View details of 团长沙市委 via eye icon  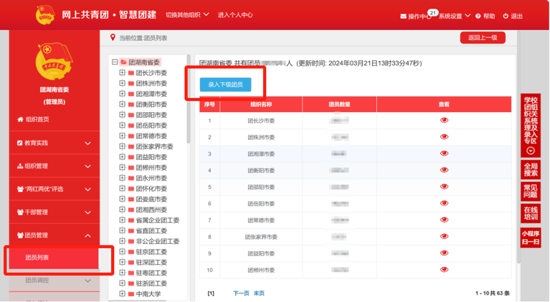(444, 120)
